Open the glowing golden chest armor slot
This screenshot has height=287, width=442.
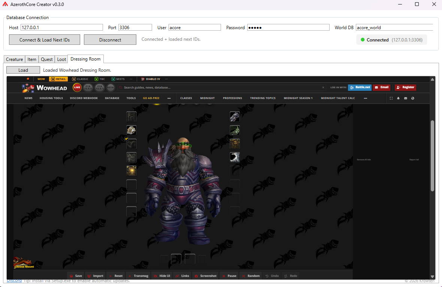131,171
